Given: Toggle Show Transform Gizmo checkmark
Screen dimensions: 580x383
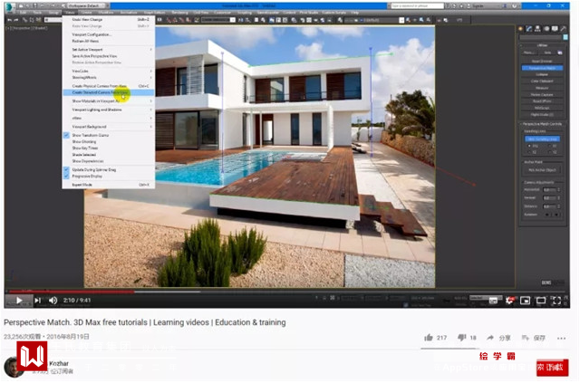Looking at the screenshot, I should click(x=66, y=135).
